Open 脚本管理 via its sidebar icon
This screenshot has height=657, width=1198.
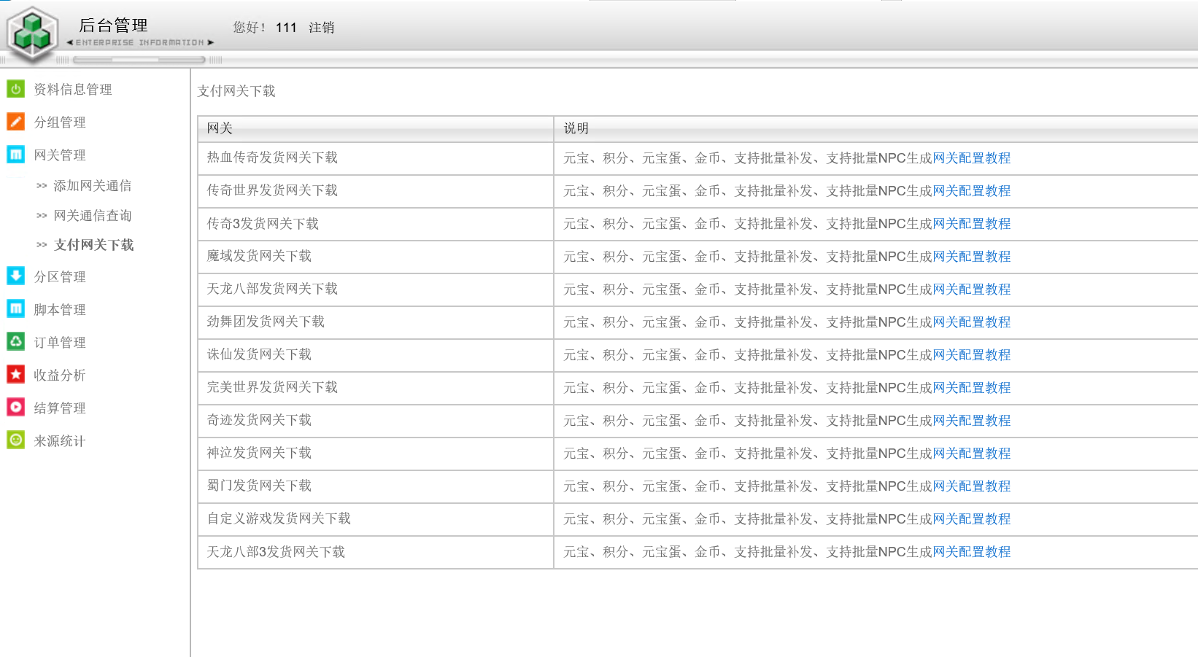point(15,308)
